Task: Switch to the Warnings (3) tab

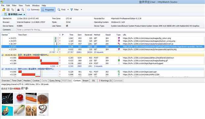Action: (x=105, y=81)
